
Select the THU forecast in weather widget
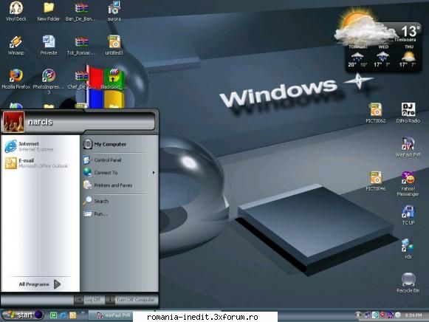tap(408, 57)
